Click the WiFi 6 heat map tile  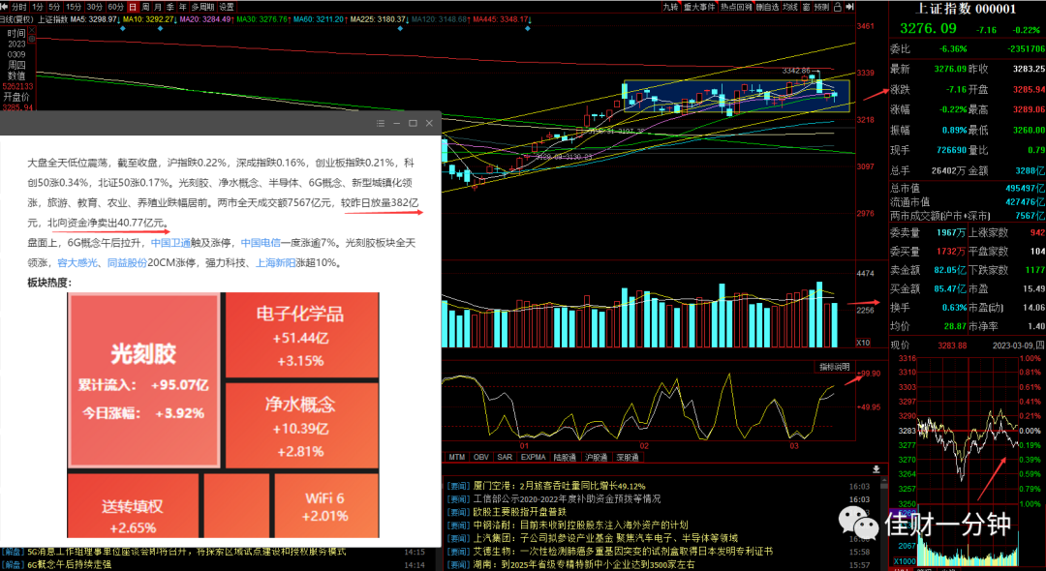pos(326,506)
